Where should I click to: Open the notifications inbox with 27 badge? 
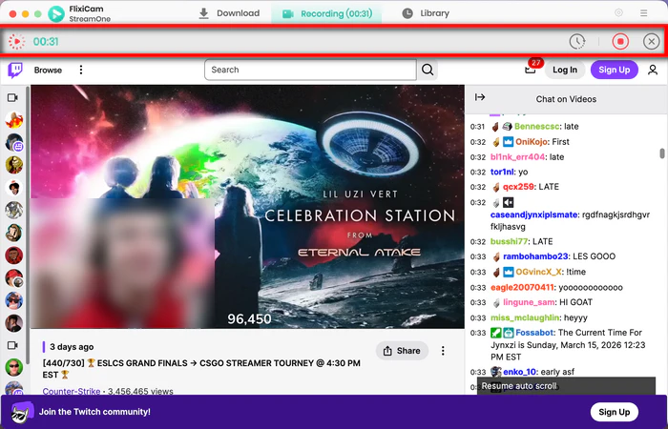point(531,68)
